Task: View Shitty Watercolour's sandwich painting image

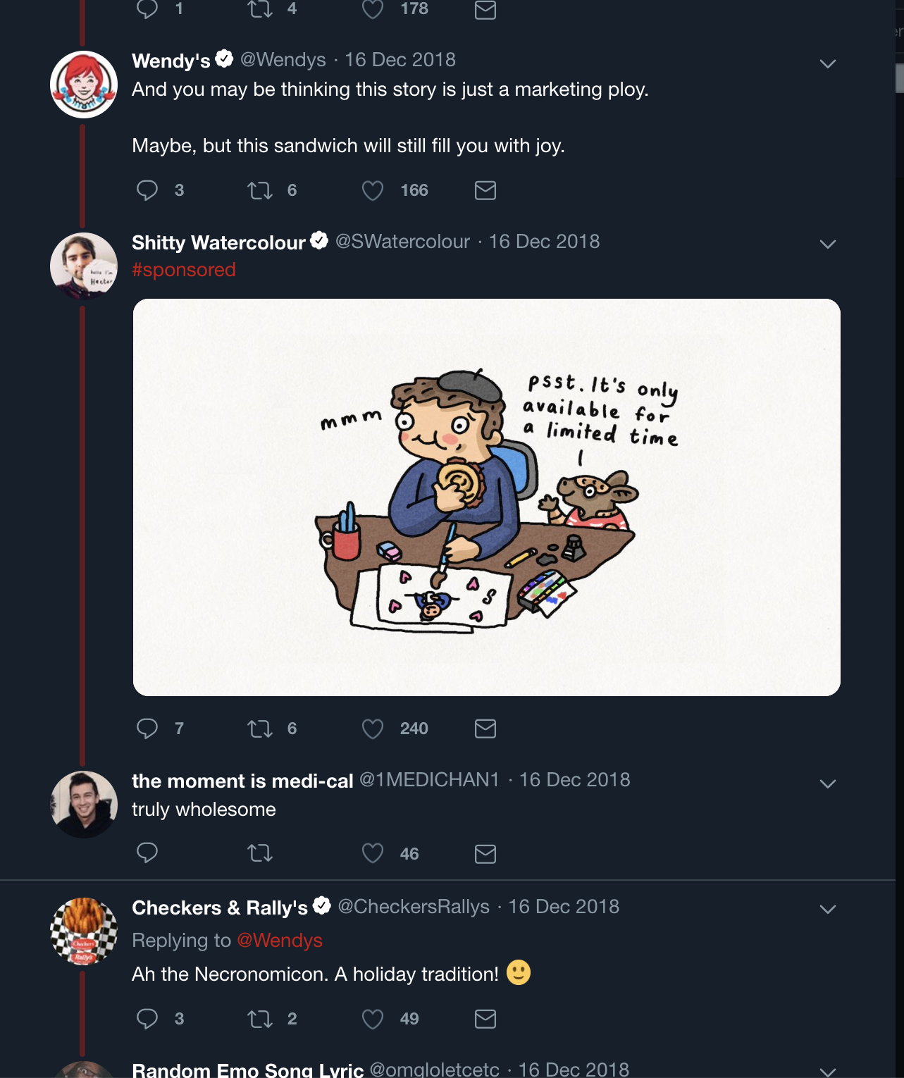Action: tap(486, 497)
